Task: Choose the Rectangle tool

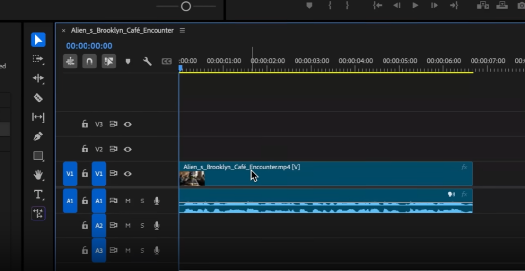Action: click(38, 156)
